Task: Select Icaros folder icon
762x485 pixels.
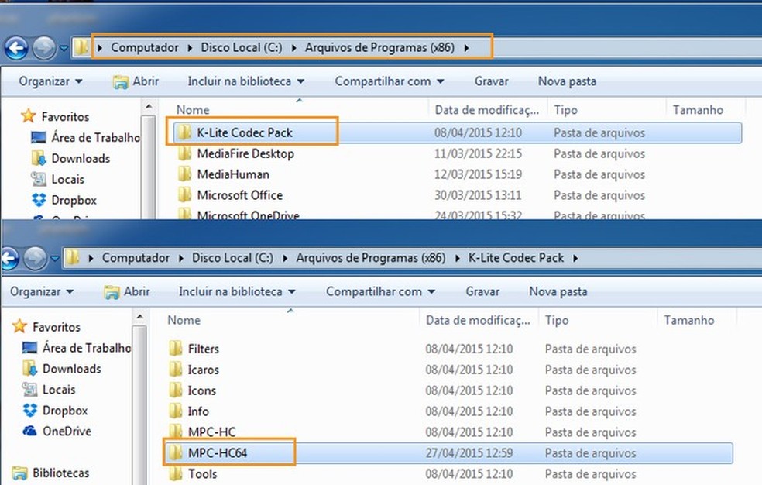Action: [176, 370]
